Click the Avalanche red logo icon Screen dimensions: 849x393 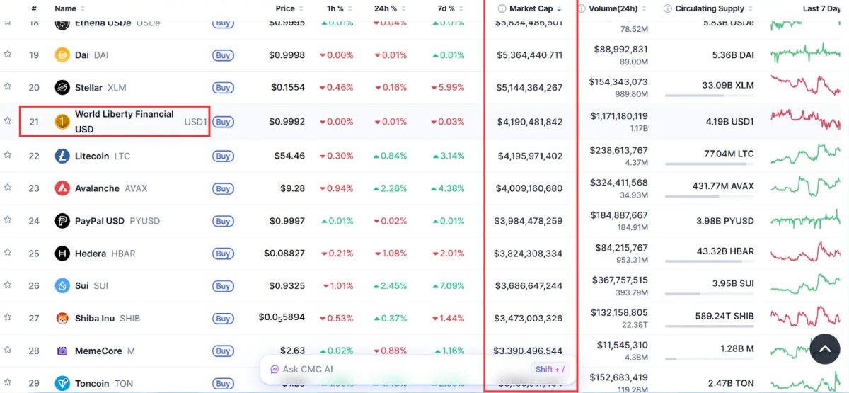(x=62, y=188)
